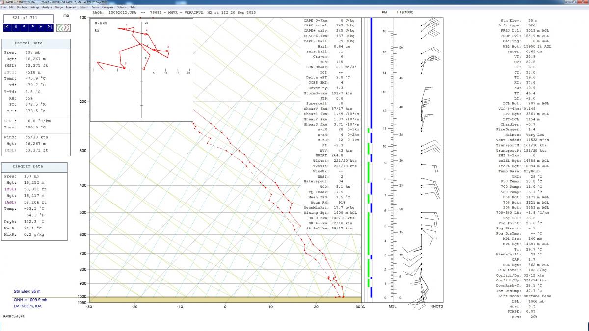The image size is (589, 331).
Task: Click the RAOB application icon in title bar
Action: click(2, 2)
